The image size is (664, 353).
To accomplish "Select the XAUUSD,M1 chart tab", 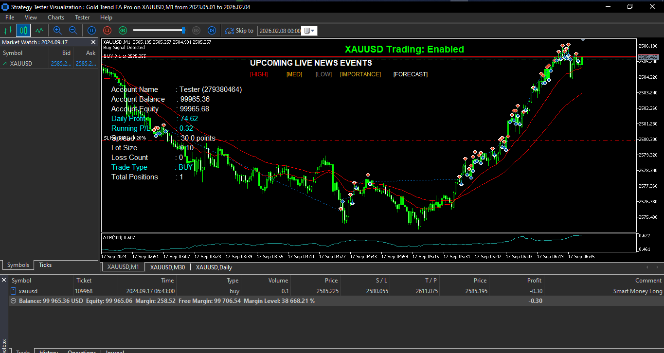I will (x=123, y=267).
